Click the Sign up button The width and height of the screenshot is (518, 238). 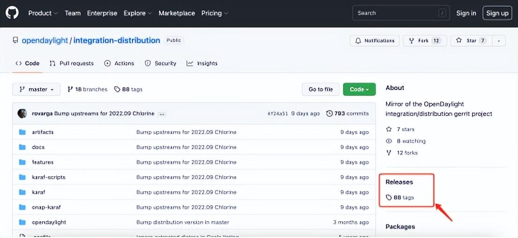coord(497,13)
